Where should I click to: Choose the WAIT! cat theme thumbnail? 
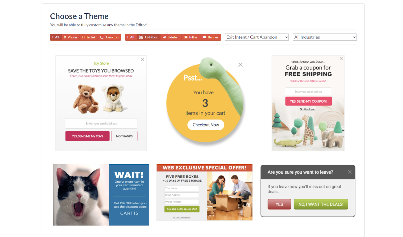[x=101, y=195]
